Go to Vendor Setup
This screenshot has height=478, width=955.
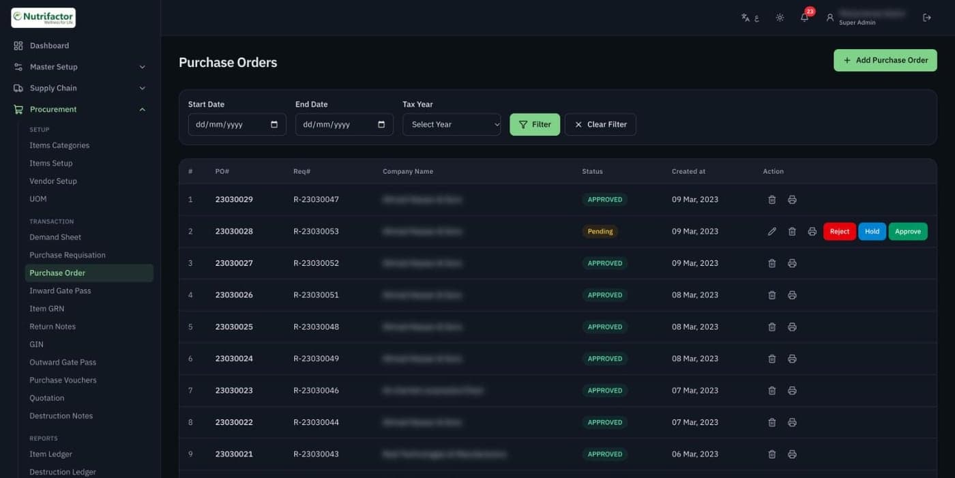point(53,181)
